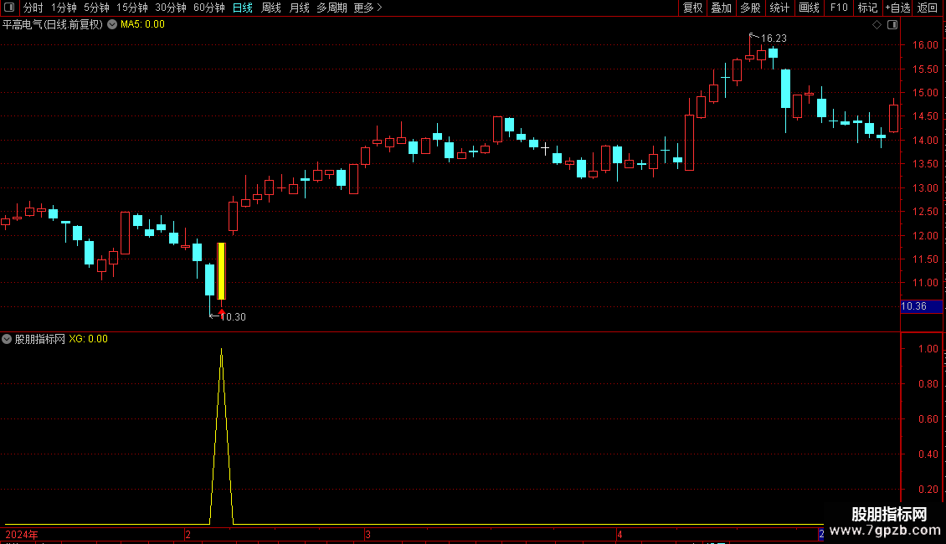Select the 60分钟 period
This screenshot has height=544, width=946.
click(209, 8)
